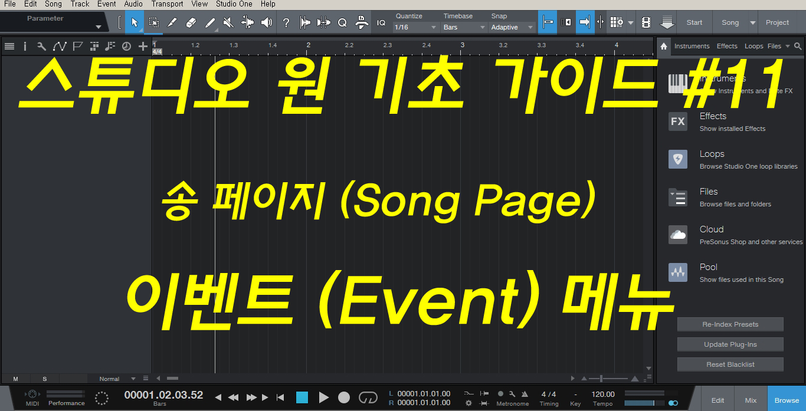Open the macro toolbar dropdown arrow
806x411 pixels.
point(631,22)
